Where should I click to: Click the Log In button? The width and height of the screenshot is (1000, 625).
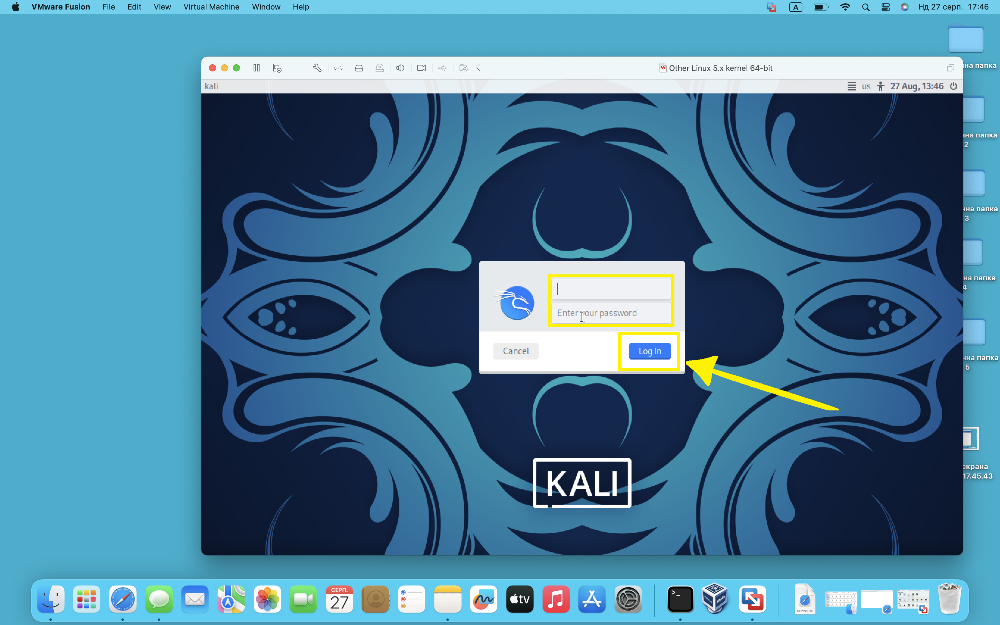click(650, 351)
